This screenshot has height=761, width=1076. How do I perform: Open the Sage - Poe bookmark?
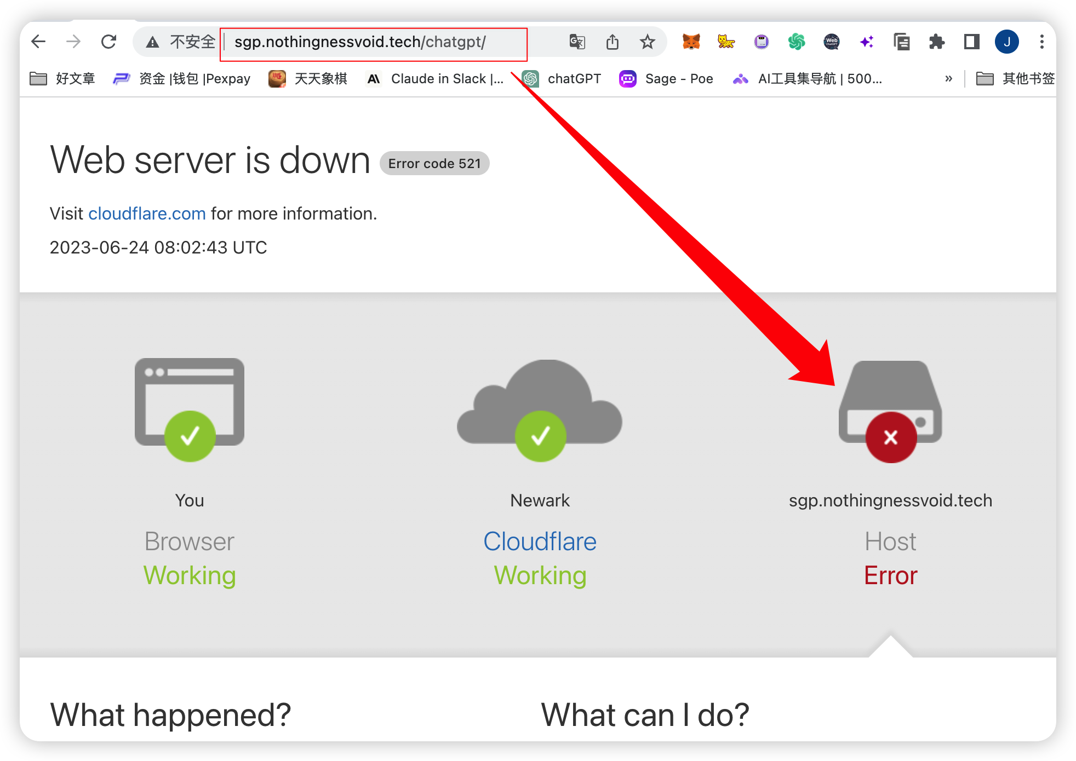pyautogui.click(x=666, y=79)
